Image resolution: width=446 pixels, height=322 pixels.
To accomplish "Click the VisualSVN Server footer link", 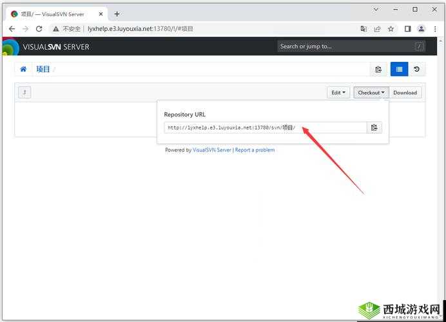I will [x=211, y=150].
